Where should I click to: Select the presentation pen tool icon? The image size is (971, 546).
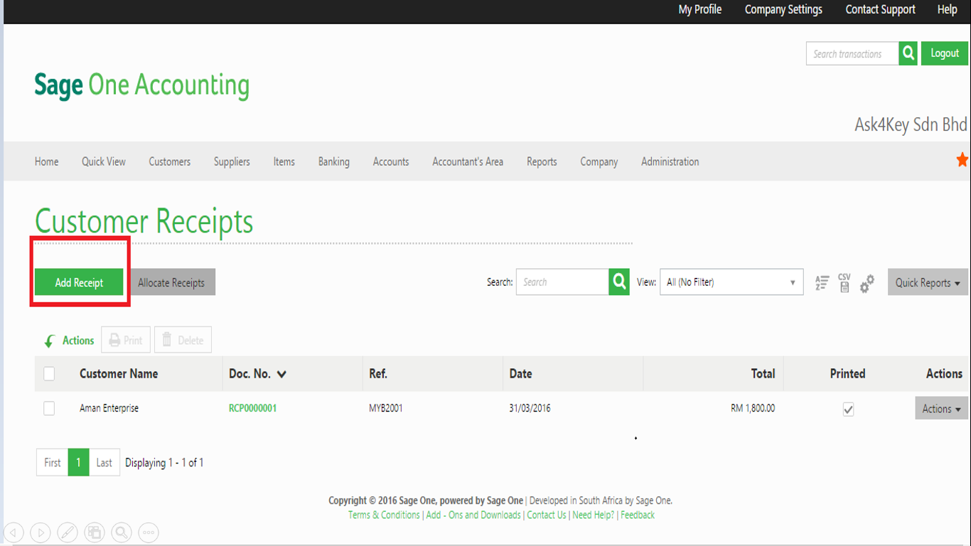(x=68, y=532)
